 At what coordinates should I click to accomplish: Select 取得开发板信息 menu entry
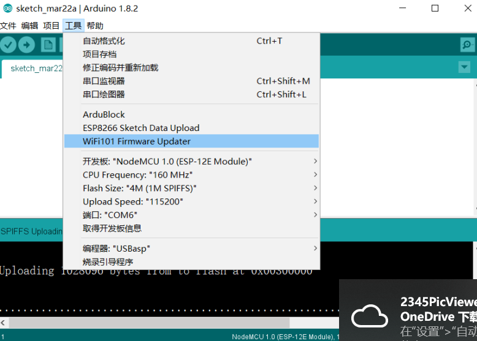click(192, 228)
